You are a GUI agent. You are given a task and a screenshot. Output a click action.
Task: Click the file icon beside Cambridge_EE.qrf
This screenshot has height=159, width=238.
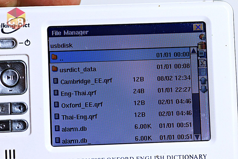pos(55,81)
